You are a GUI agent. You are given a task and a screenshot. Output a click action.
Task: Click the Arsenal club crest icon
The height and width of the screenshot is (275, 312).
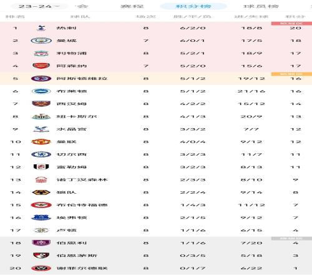[41, 66]
